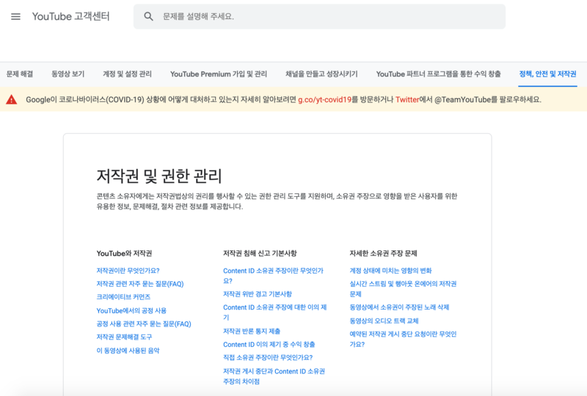Switch to the 문제 해결 tab
This screenshot has height=396, width=587.
coord(20,74)
